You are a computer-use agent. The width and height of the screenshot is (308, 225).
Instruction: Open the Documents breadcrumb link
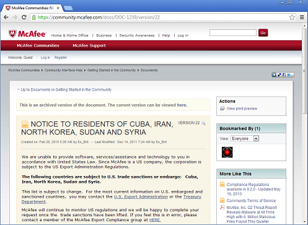click(x=149, y=70)
